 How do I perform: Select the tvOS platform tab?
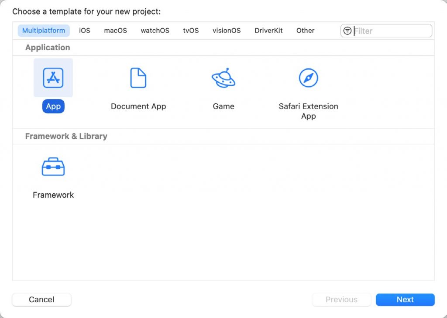tap(191, 31)
